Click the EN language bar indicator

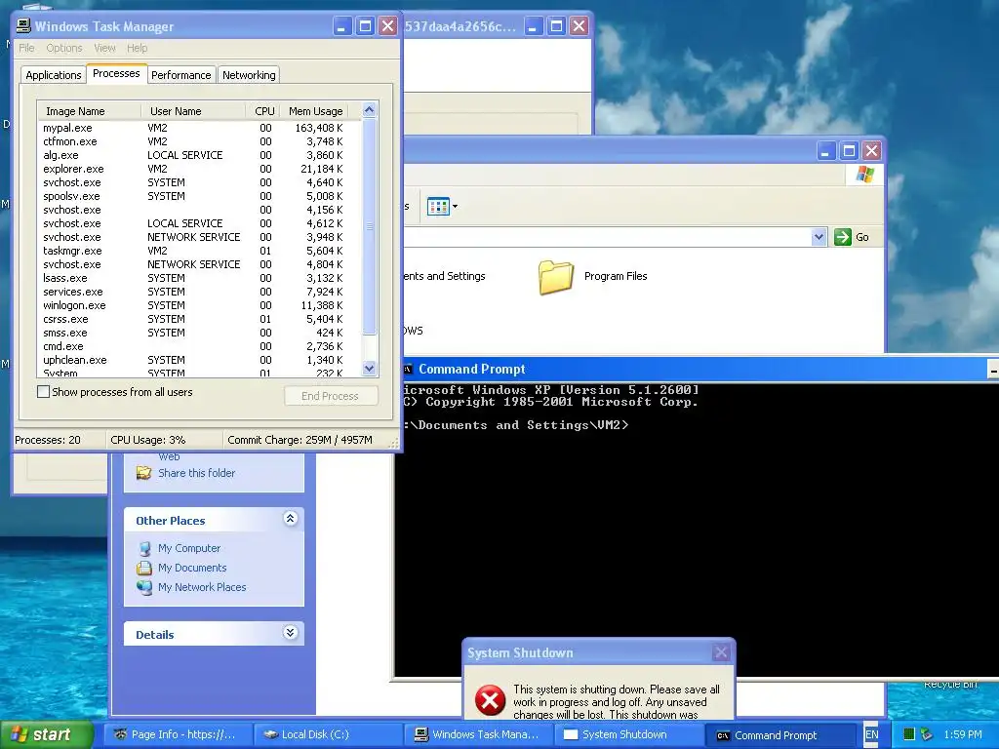(x=871, y=734)
